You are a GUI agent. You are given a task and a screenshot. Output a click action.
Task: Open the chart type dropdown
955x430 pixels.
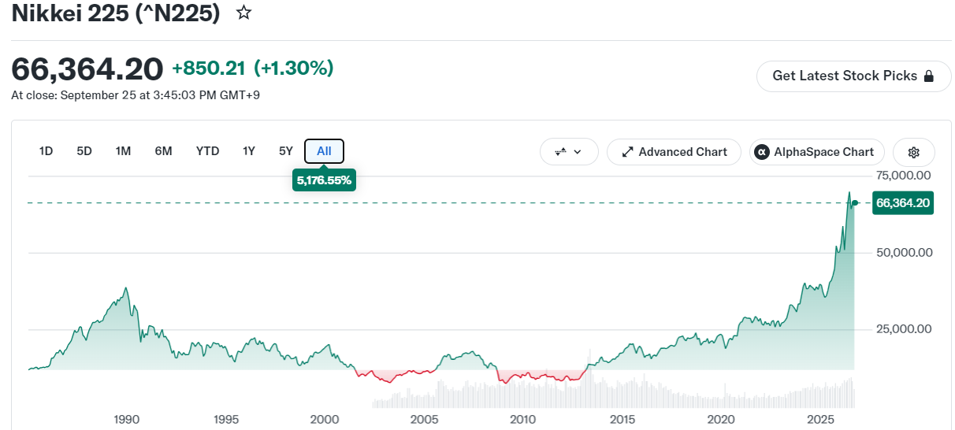click(569, 152)
